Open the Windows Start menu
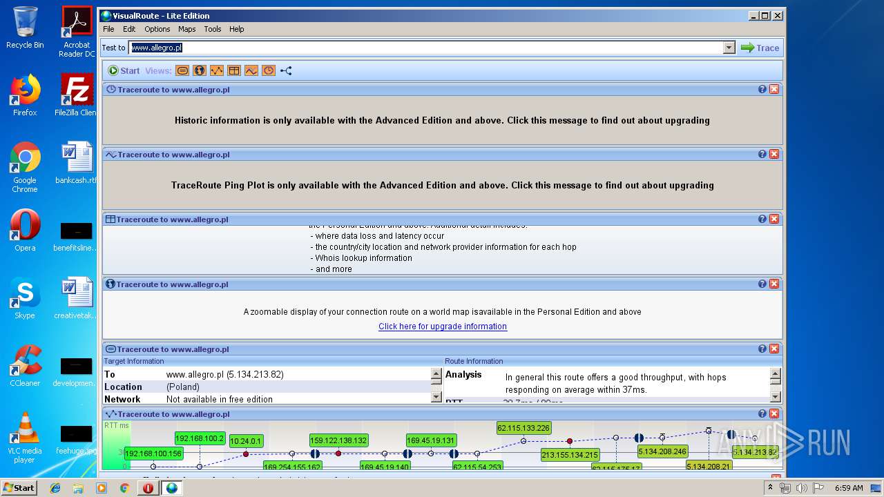The height and width of the screenshot is (497, 884). click(19, 487)
